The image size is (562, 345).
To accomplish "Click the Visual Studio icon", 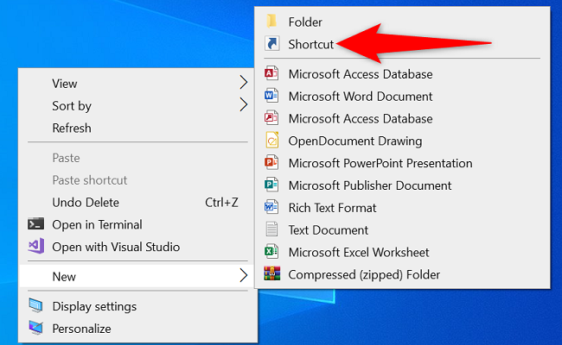I will pyautogui.click(x=36, y=246).
